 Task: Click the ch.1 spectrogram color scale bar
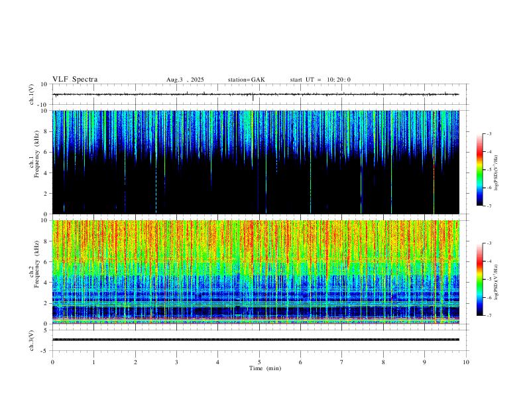(x=480, y=170)
